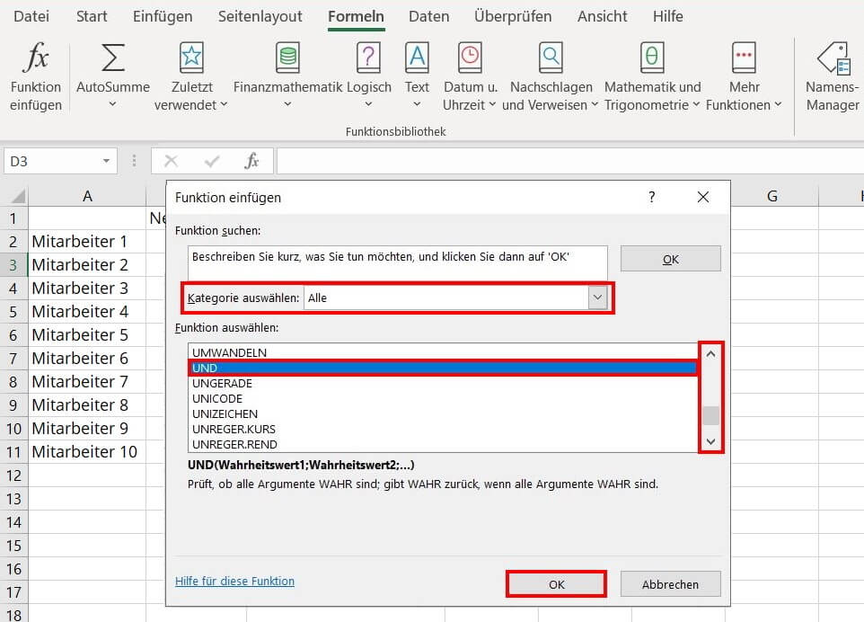Click cell Mitarbeiter 1

pyautogui.click(x=87, y=242)
